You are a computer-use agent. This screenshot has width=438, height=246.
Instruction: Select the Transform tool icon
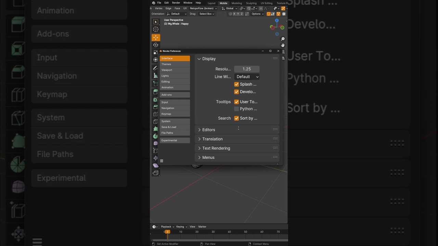(155, 59)
